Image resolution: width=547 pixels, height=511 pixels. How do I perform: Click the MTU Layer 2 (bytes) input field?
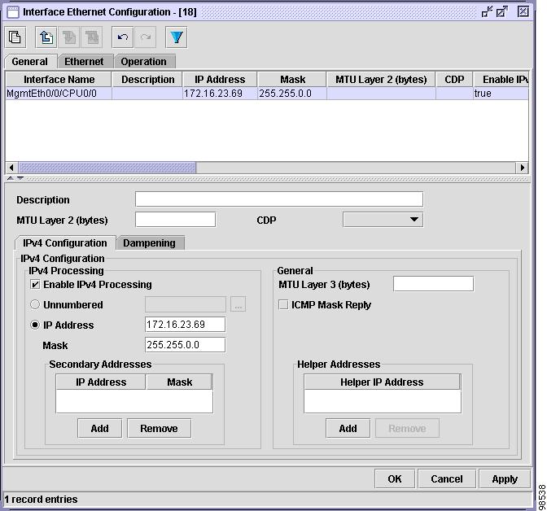[176, 220]
